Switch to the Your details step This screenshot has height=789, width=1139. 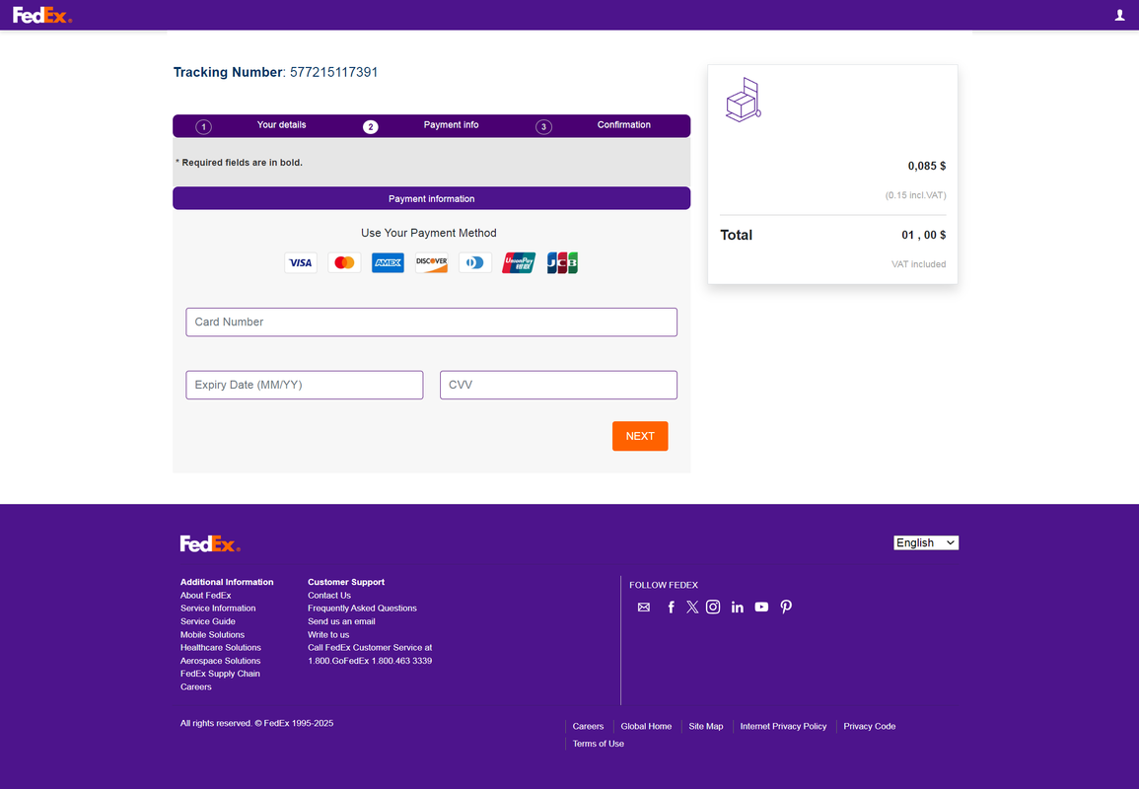[281, 125]
